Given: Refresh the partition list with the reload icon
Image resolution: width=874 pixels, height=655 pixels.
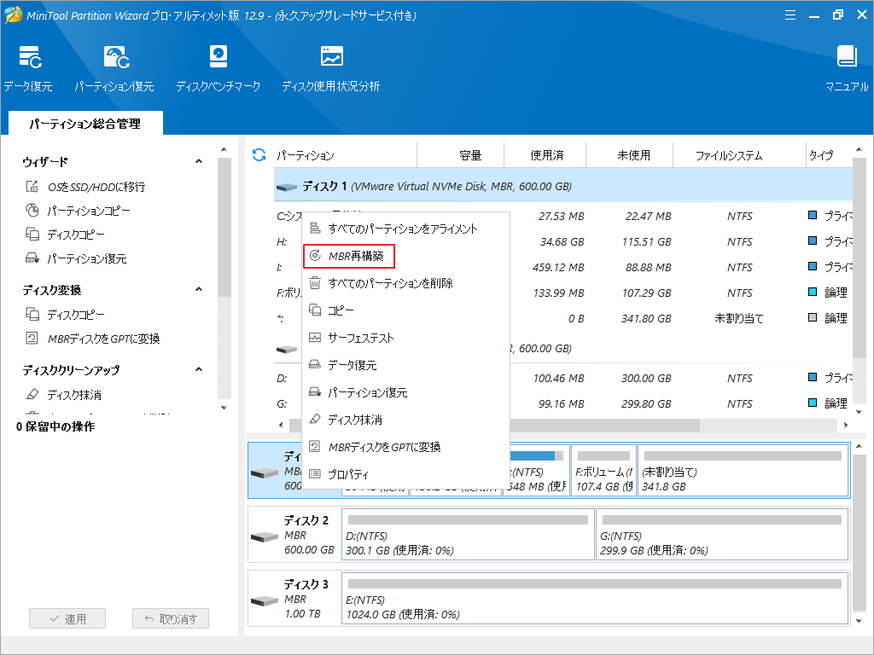Looking at the screenshot, I should tap(259, 155).
